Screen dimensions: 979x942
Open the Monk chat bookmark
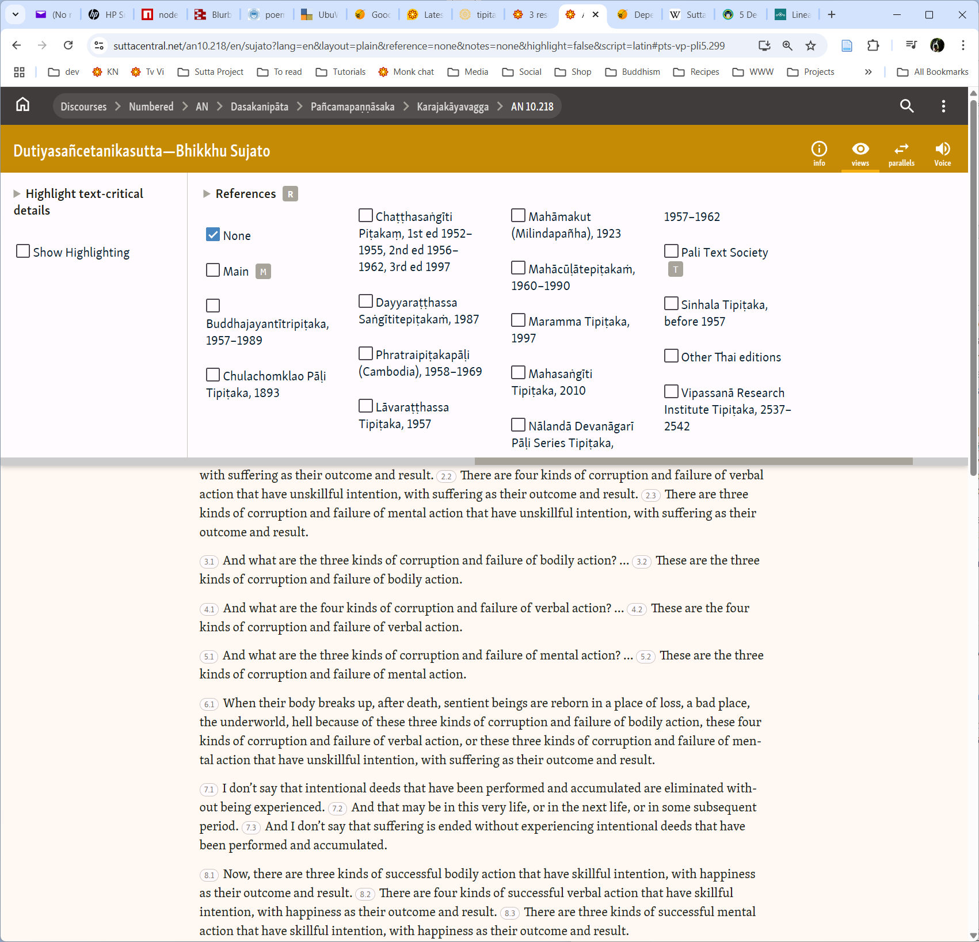[406, 72]
